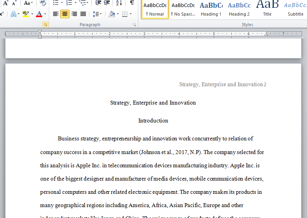Viewport: 307px width, 218px height.
Task: Toggle Show/Hide paragraph marks
Action: click(x=132, y=3)
